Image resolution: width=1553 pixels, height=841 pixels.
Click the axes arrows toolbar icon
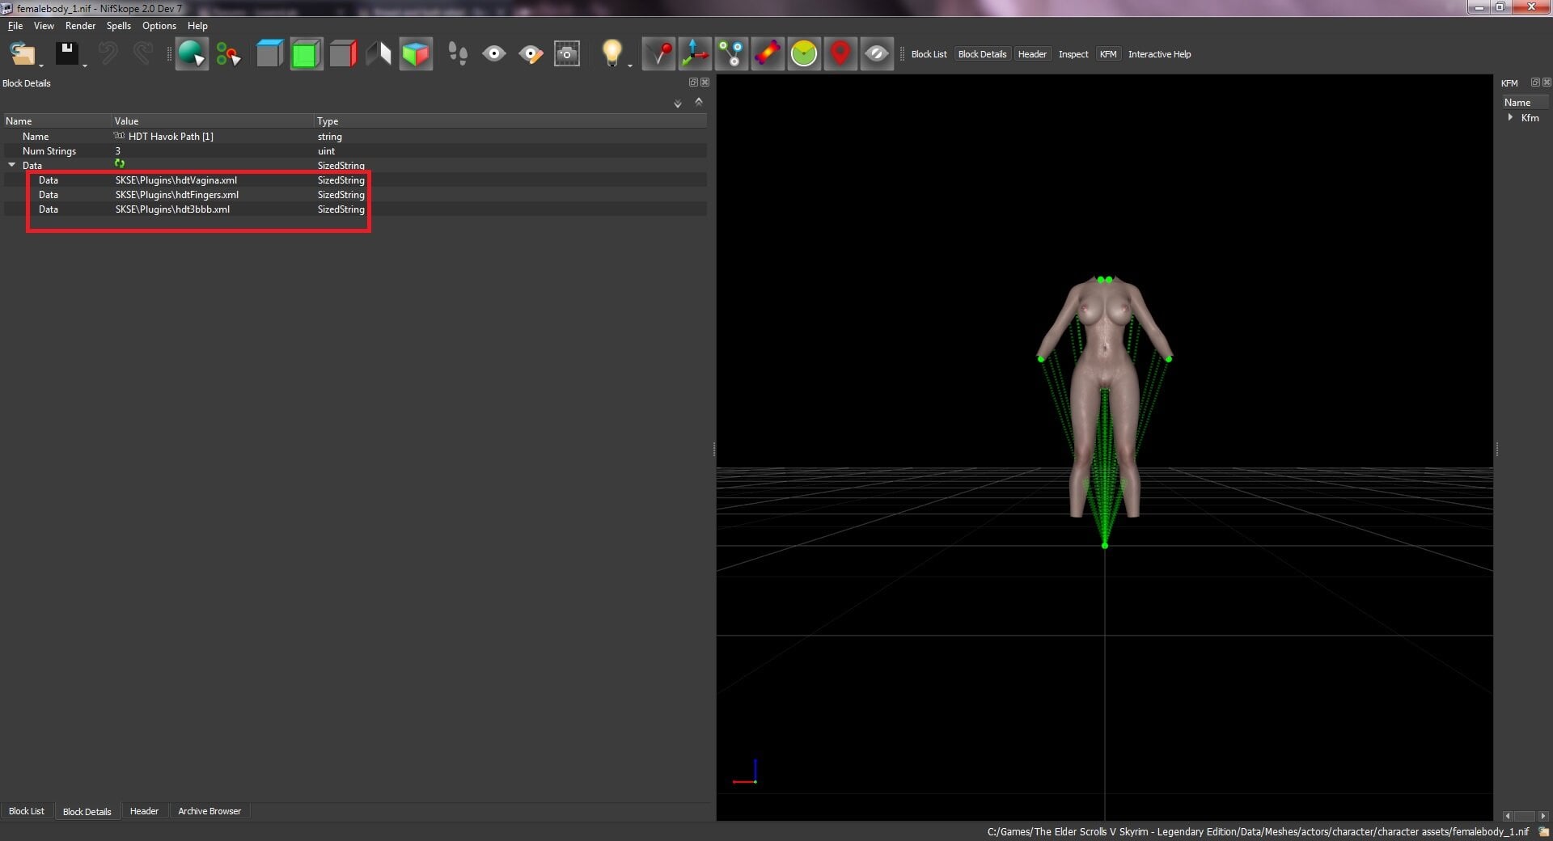tap(695, 54)
